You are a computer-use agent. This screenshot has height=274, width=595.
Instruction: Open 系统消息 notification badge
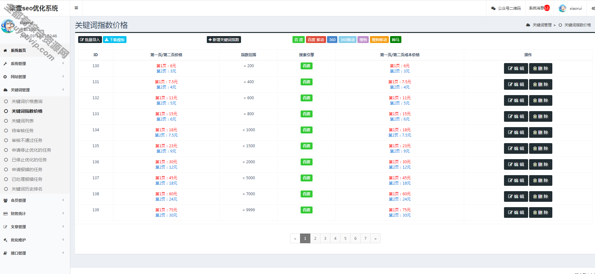tap(547, 8)
